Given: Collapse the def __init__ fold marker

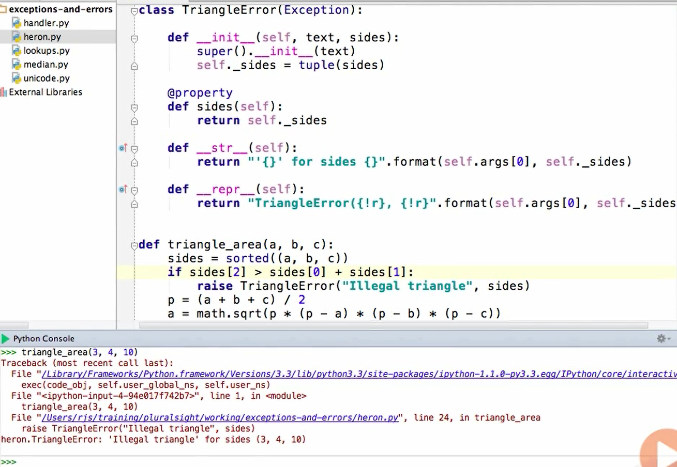Looking at the screenshot, I should coord(134,38).
